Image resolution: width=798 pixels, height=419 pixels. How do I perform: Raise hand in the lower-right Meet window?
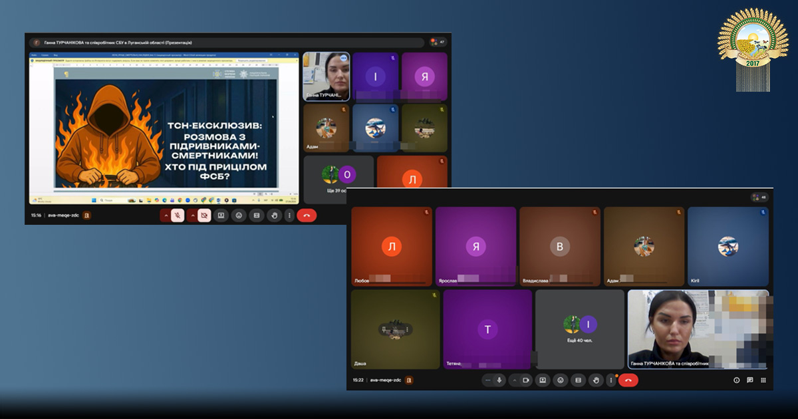click(x=596, y=380)
